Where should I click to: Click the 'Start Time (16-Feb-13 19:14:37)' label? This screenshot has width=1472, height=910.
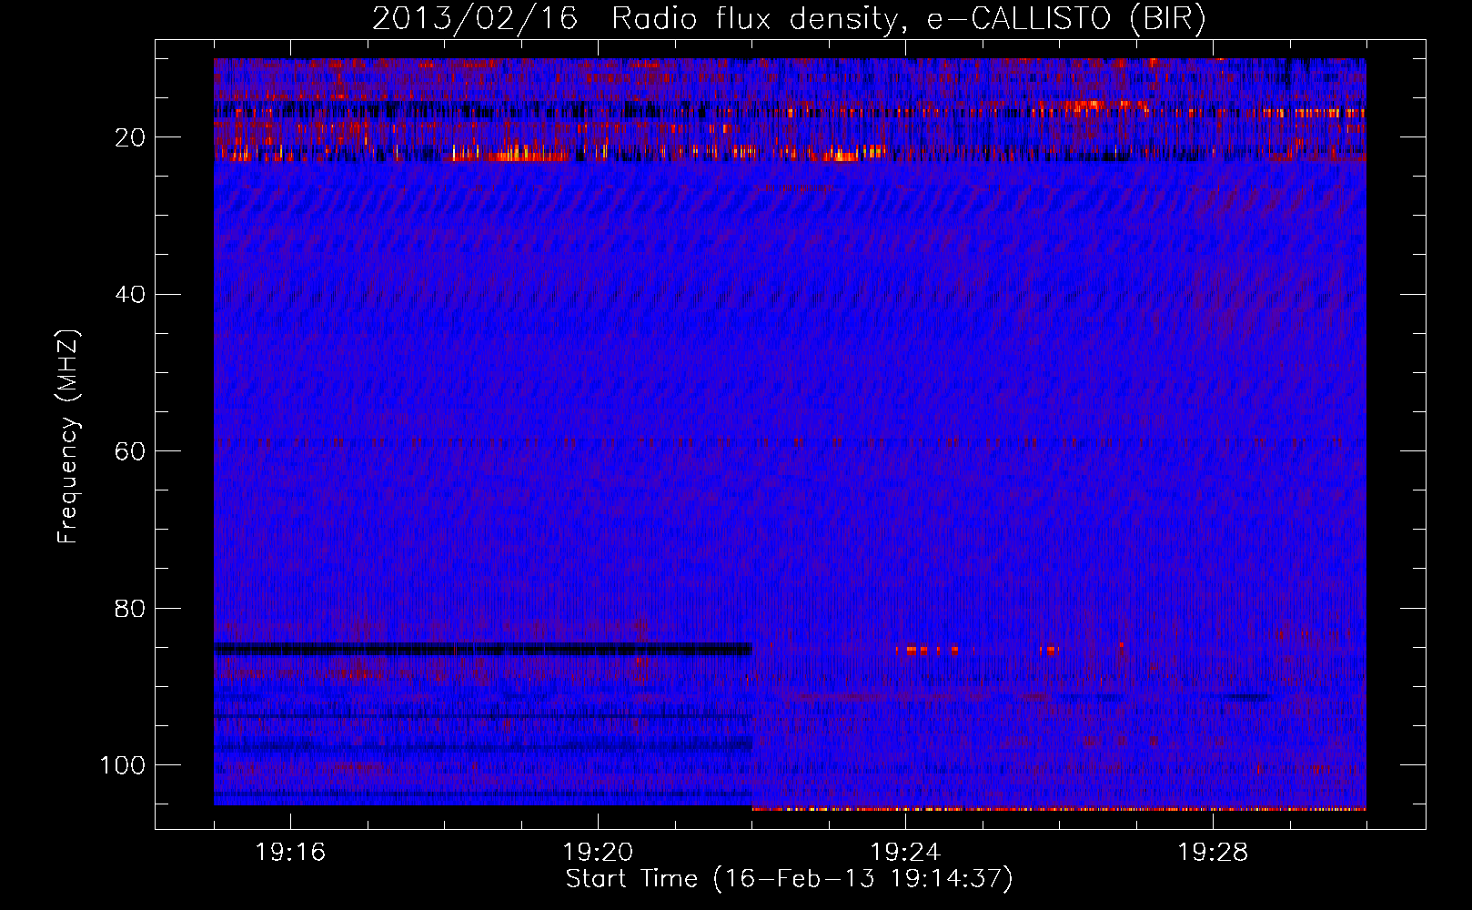tap(789, 879)
